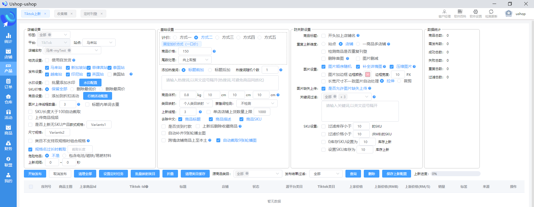534x207 pixels.
Task: Open the 关键词过滤 dropdown
Action: point(347,97)
